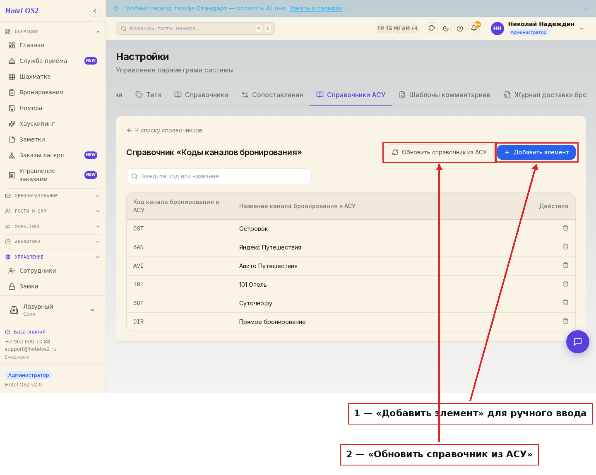596x475 pixels.
Task: Focus the Введите код или название field
Action: (219, 176)
